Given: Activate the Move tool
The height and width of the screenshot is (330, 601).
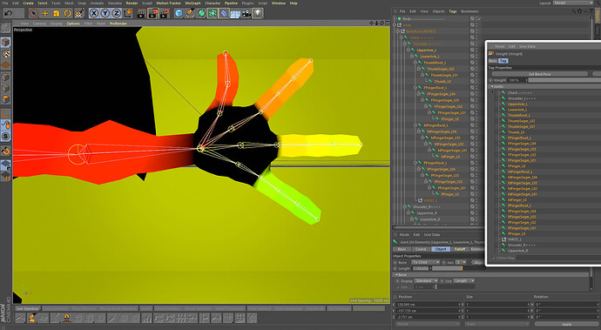Looking at the screenshot, I should 44,13.
